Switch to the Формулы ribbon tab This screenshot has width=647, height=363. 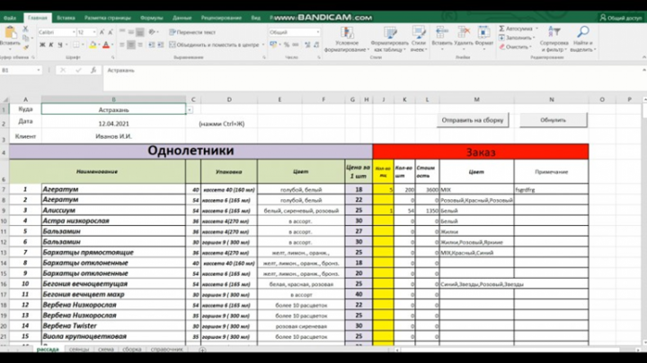(x=152, y=18)
